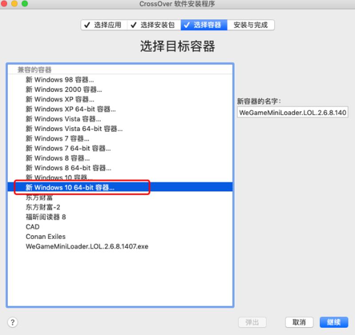Select 新 Windows 7 64-bit 容器 row

point(120,148)
